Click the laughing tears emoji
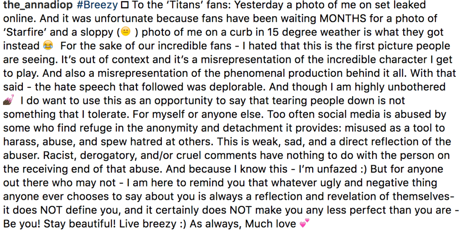The image size is (466, 235). (x=47, y=46)
